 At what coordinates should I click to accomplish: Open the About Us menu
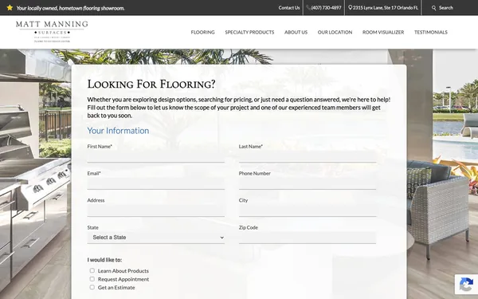pos(296,32)
